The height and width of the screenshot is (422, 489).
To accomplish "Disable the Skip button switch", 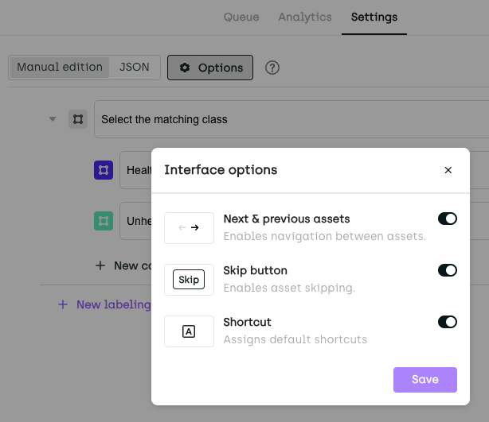I will tap(448, 270).
